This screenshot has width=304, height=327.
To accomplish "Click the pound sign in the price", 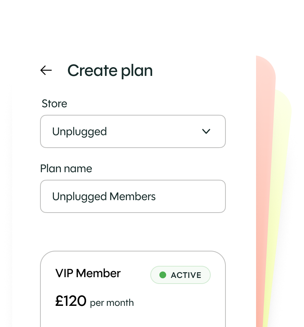I will (x=59, y=301).
